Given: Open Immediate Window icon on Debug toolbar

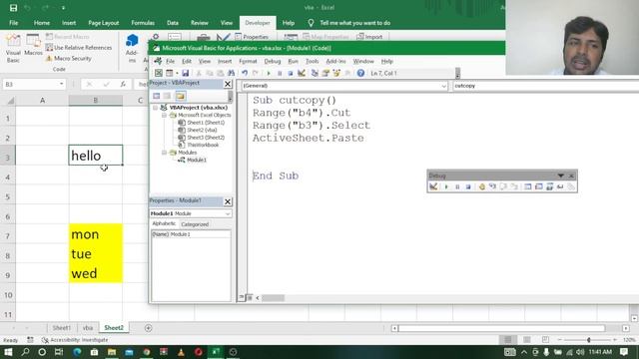Looking at the screenshot, I should (x=539, y=186).
